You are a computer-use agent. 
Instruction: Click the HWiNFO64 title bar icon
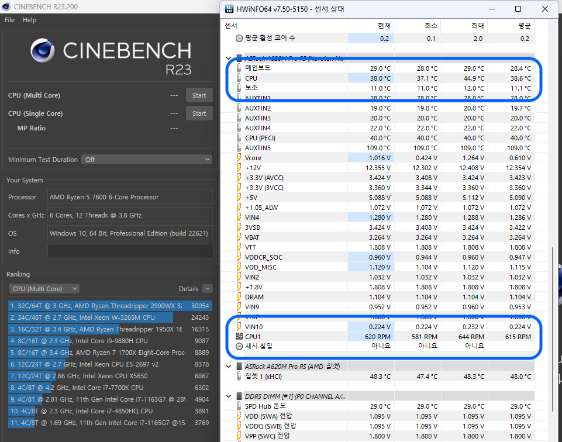229,9
